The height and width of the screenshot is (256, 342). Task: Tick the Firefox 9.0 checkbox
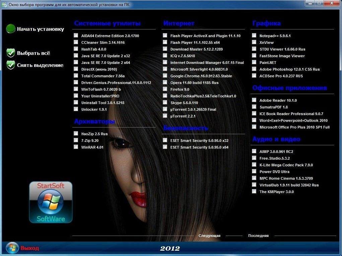point(165,89)
